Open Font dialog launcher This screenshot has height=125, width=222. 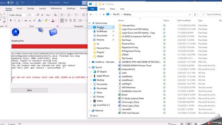(x=57, y=26)
